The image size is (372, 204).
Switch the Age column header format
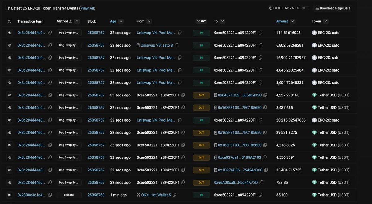tap(113, 21)
